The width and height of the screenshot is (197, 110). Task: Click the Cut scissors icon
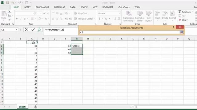pyautogui.click(x=9, y=12)
